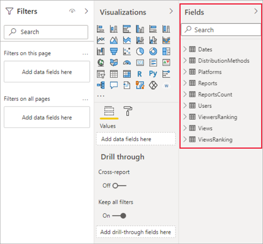Toggle Keep all filters switch
The height and width of the screenshot is (244, 263).
click(x=119, y=216)
